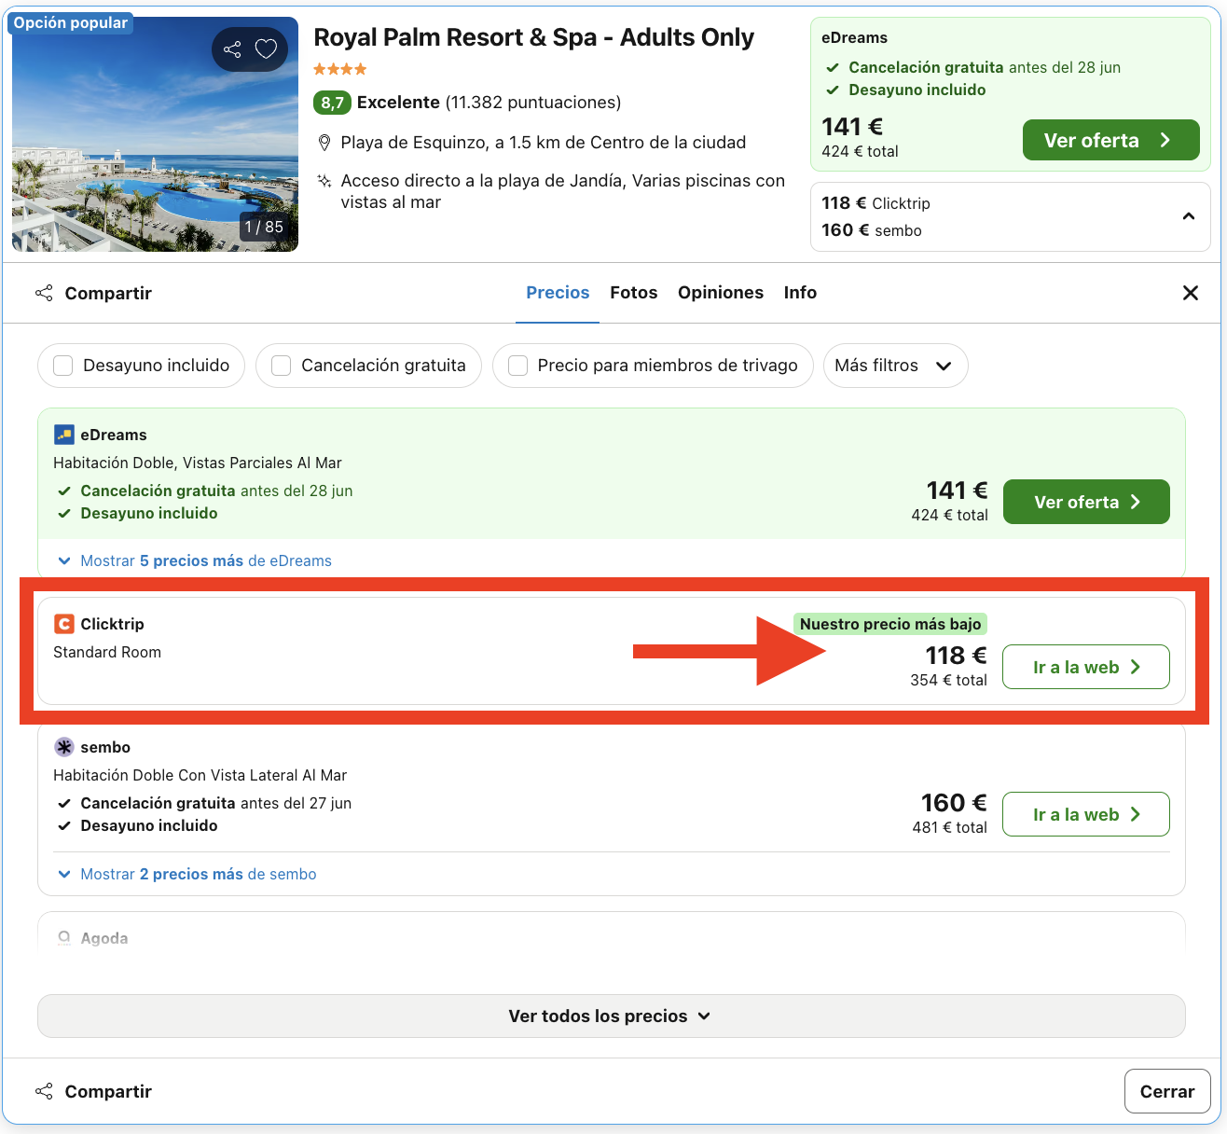Click Excelente (11.382 puntuaciones) text
This screenshot has width=1227, height=1134.
(489, 103)
